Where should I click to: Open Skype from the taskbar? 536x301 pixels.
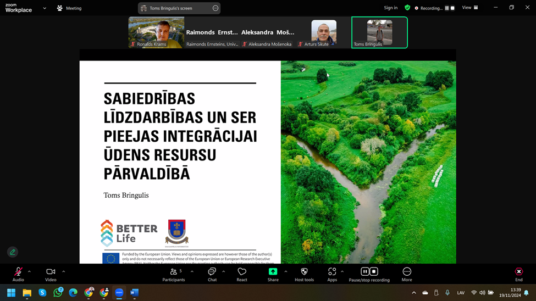pos(42,293)
